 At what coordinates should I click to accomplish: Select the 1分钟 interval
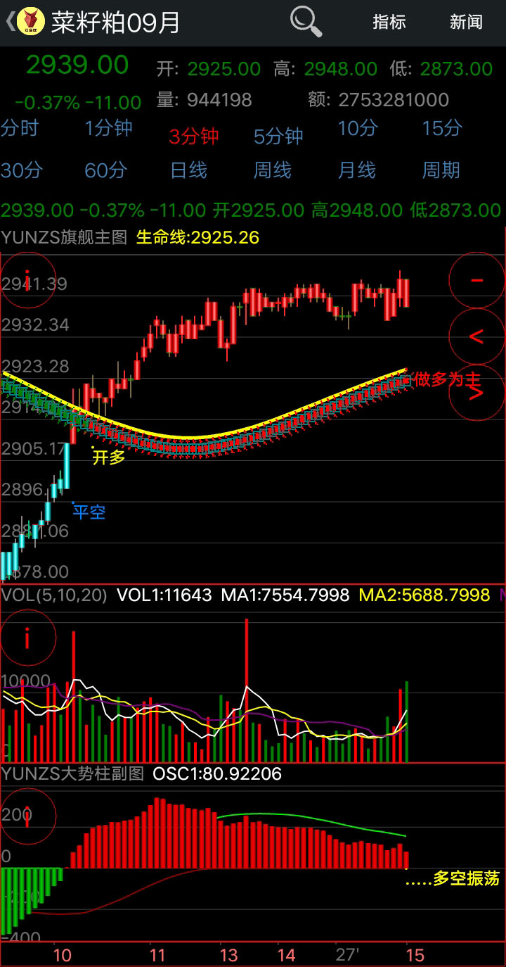coord(108,128)
